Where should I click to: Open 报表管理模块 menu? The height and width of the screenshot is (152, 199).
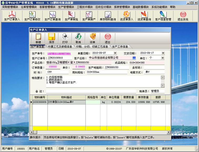tap(122, 7)
